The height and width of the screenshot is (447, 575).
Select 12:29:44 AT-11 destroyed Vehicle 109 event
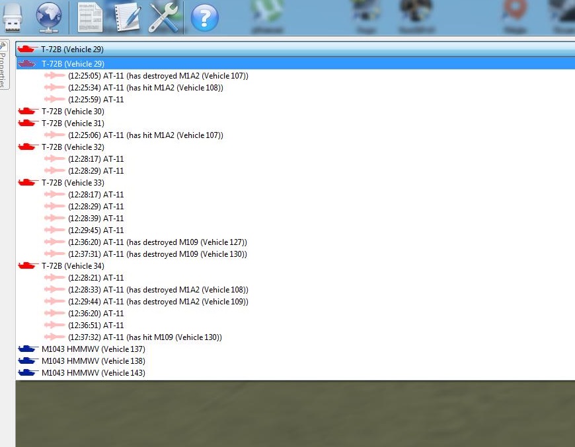[158, 302]
